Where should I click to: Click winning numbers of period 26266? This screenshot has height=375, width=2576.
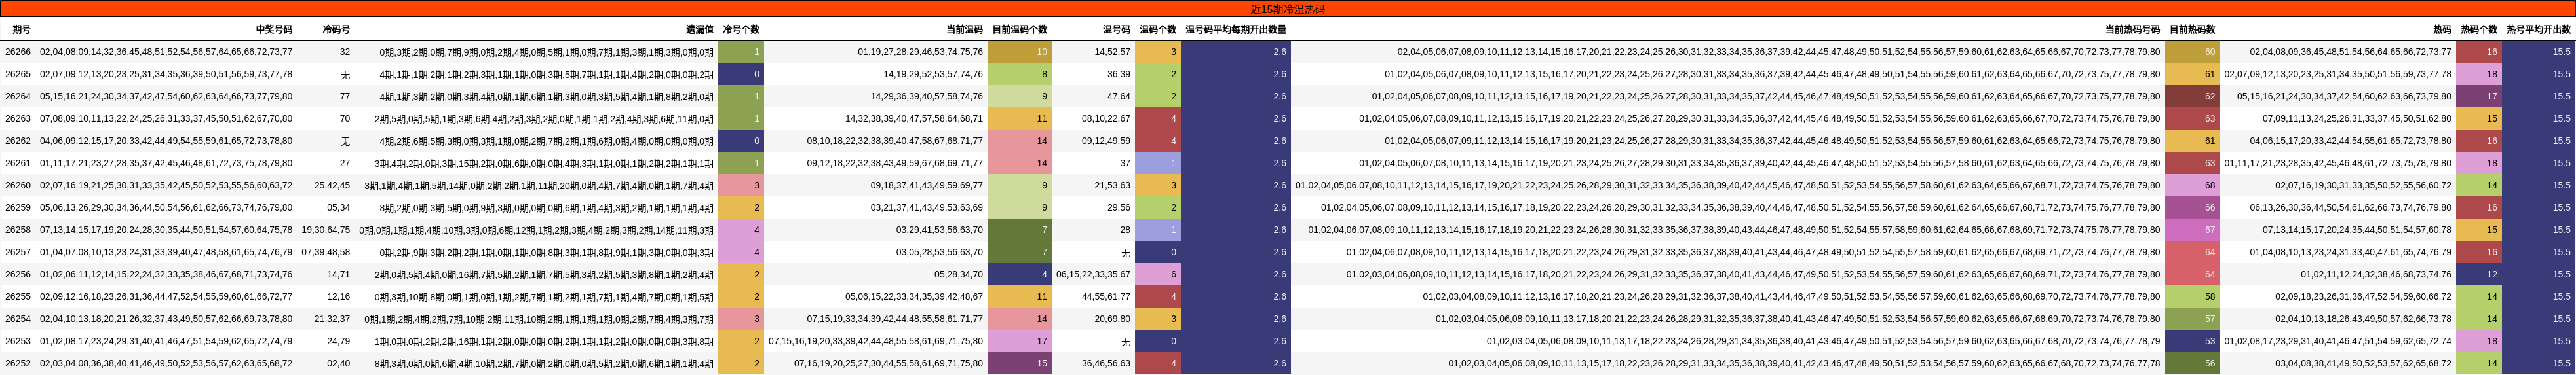pyautogui.click(x=166, y=52)
